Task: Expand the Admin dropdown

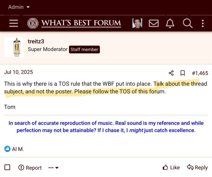Action: (x=19, y=7)
